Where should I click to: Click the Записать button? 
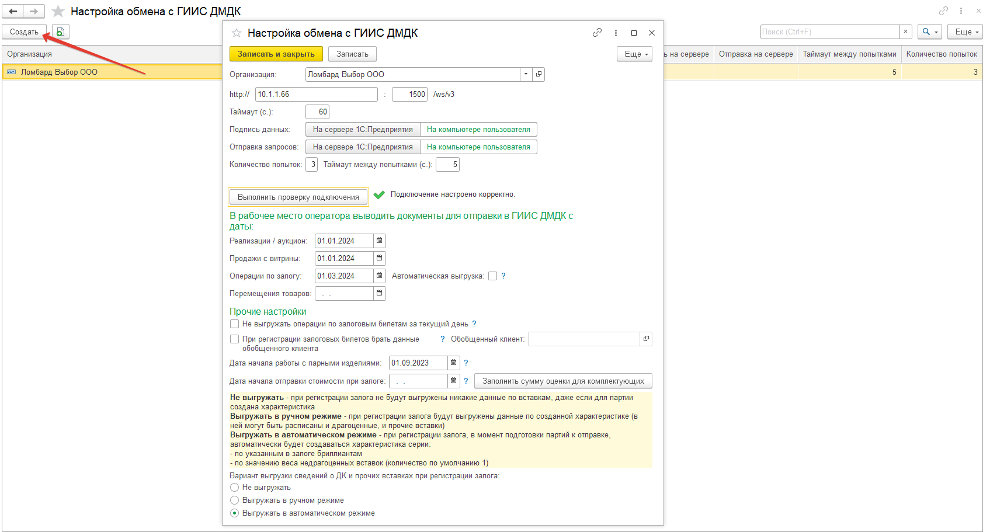click(352, 54)
